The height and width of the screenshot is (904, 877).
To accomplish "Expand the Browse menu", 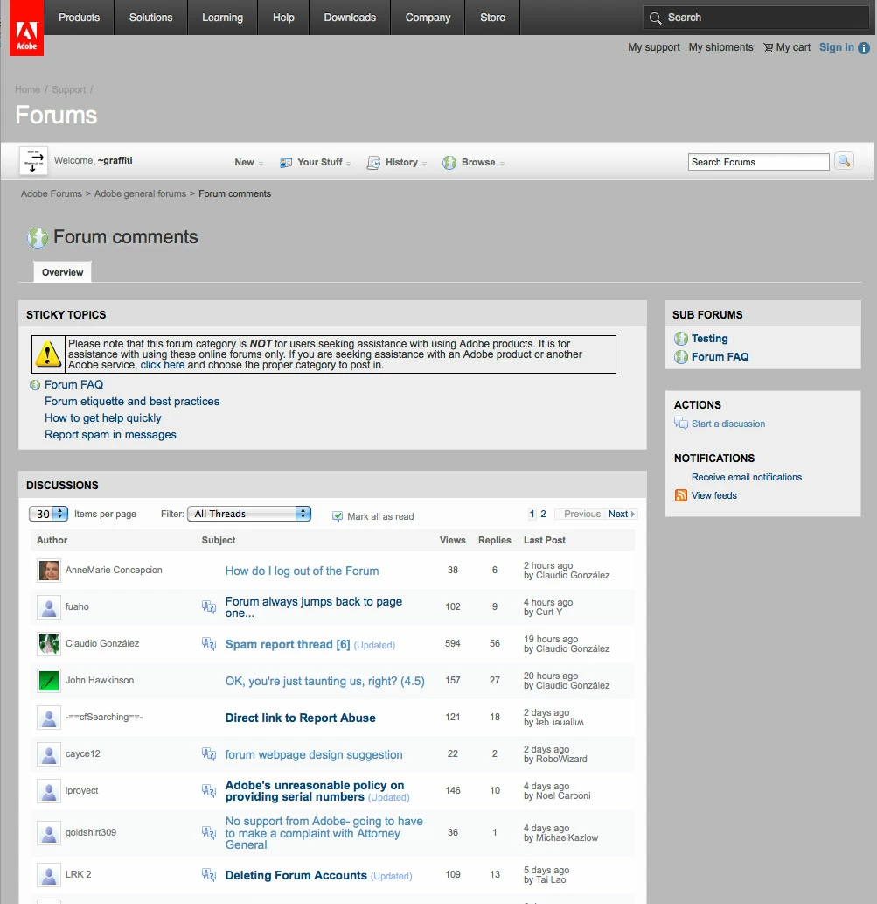I will pos(473,162).
